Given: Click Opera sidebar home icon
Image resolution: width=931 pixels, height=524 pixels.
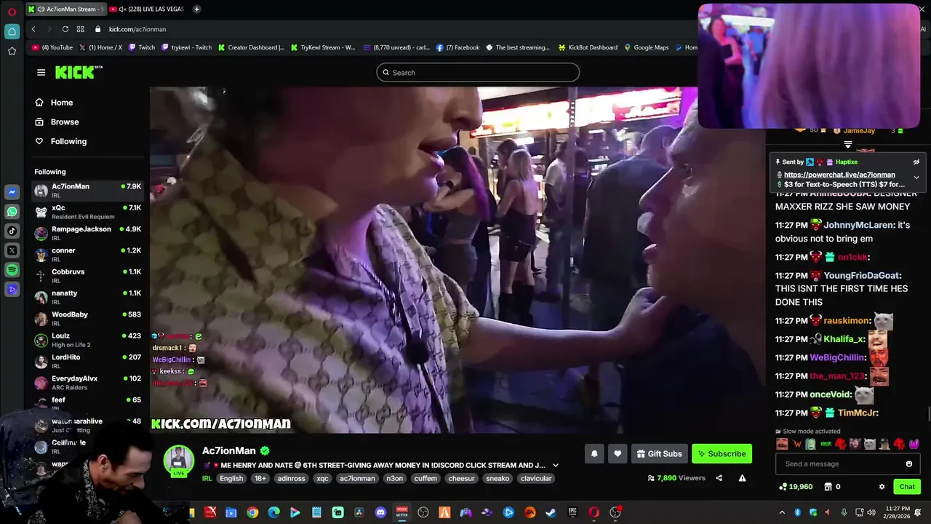Looking at the screenshot, I should (x=12, y=31).
